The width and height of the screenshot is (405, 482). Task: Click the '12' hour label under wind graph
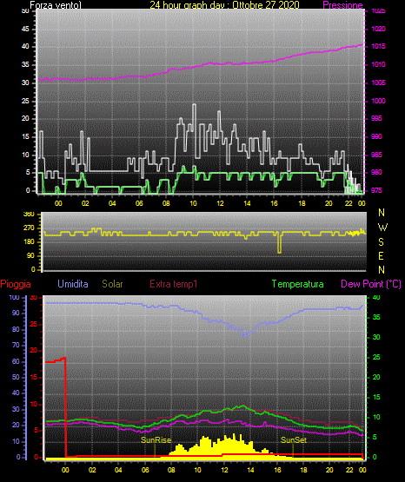[220, 203]
